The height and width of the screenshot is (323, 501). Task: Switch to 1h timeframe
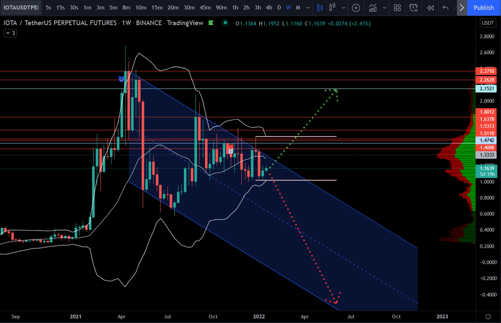(235, 8)
